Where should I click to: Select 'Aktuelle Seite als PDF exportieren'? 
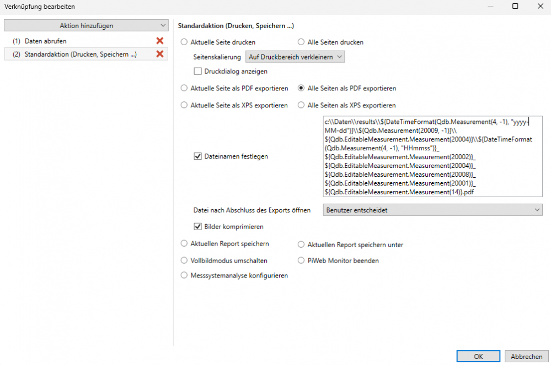[184, 88]
